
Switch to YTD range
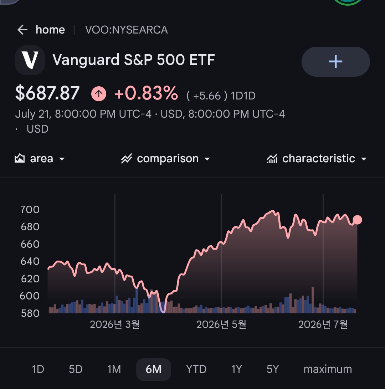pyautogui.click(x=196, y=369)
